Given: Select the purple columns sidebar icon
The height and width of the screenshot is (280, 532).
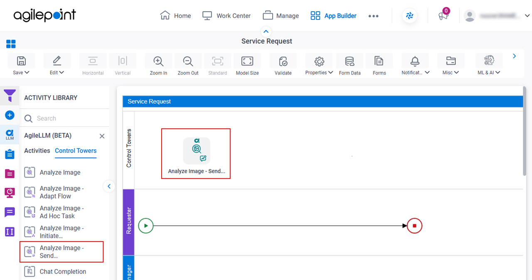Looking at the screenshot, I should (x=10, y=231).
